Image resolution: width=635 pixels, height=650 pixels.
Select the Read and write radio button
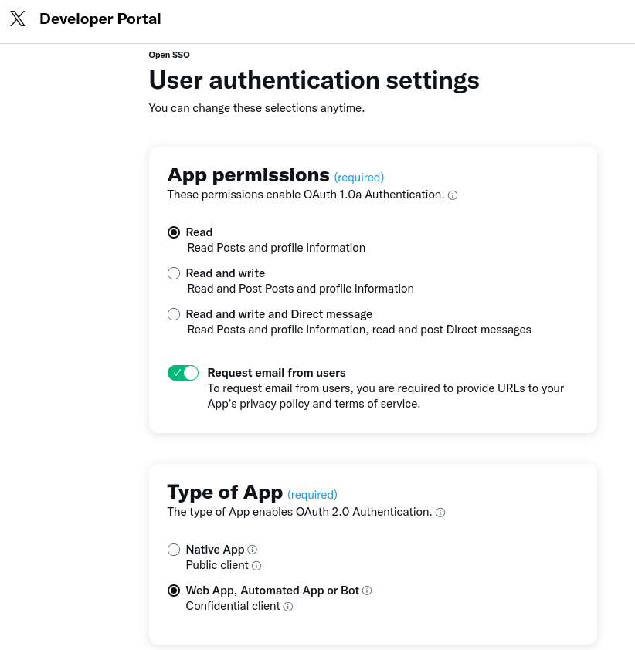[x=174, y=273]
